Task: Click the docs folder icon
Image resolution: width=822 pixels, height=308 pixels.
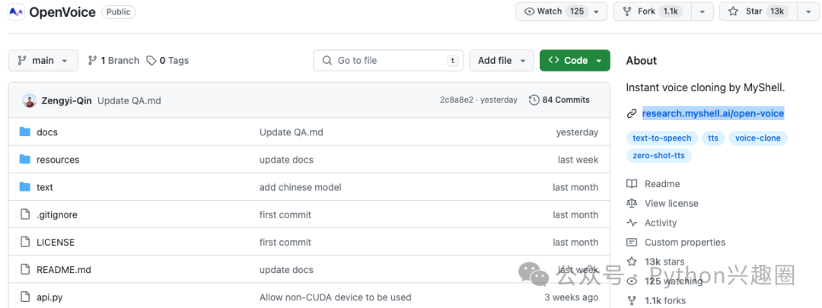Action: [24, 132]
